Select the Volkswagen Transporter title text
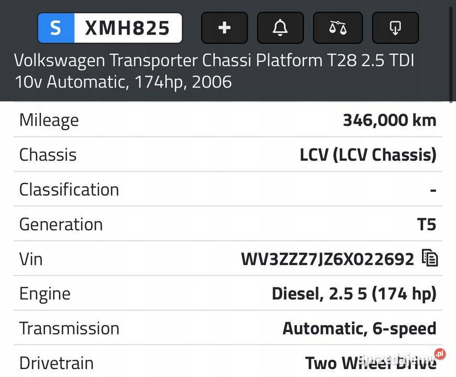 (214, 71)
